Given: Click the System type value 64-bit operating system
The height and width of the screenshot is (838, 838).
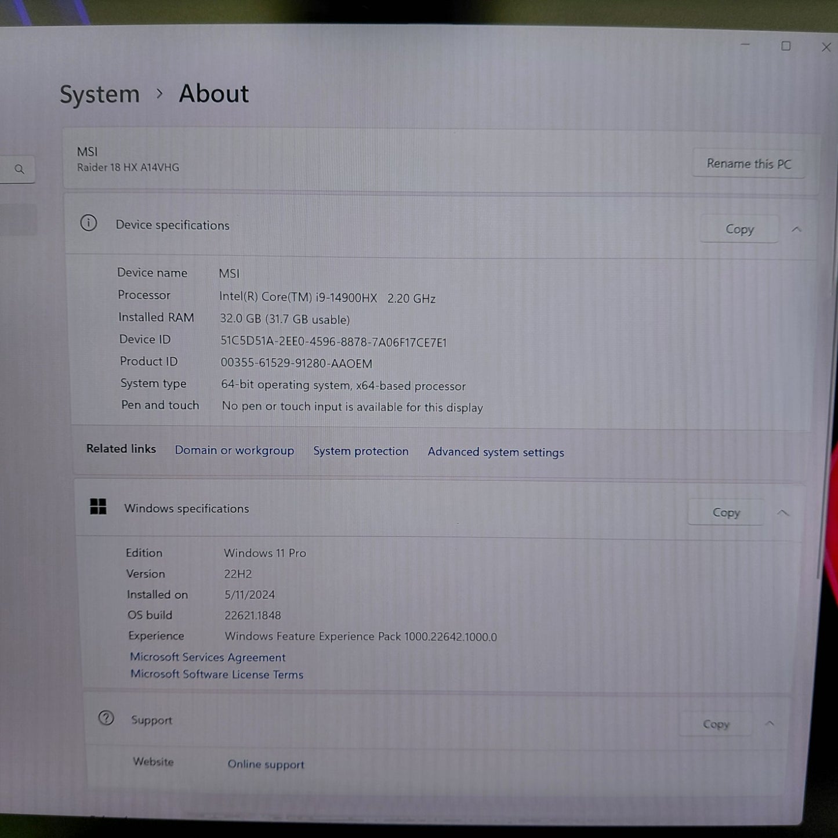Looking at the screenshot, I should tap(286, 385).
